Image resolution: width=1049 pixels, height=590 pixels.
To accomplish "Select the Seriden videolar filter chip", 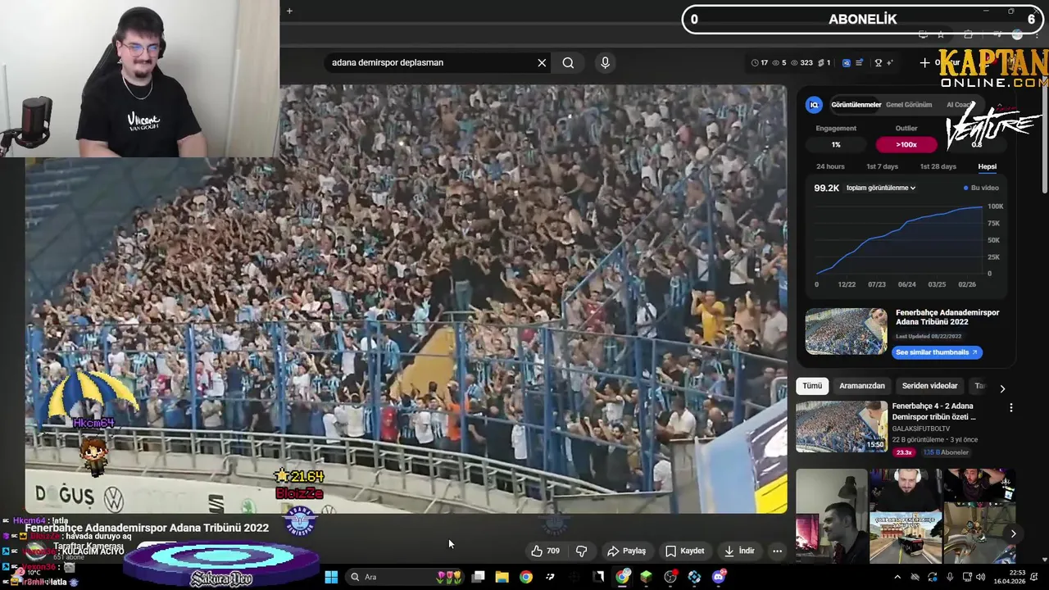I will point(929,386).
